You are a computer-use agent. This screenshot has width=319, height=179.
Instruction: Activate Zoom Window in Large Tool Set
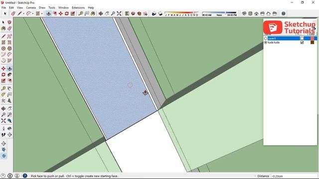pos(9,115)
